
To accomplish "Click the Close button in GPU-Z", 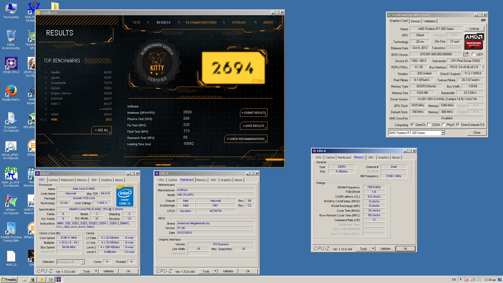I will [477, 133].
